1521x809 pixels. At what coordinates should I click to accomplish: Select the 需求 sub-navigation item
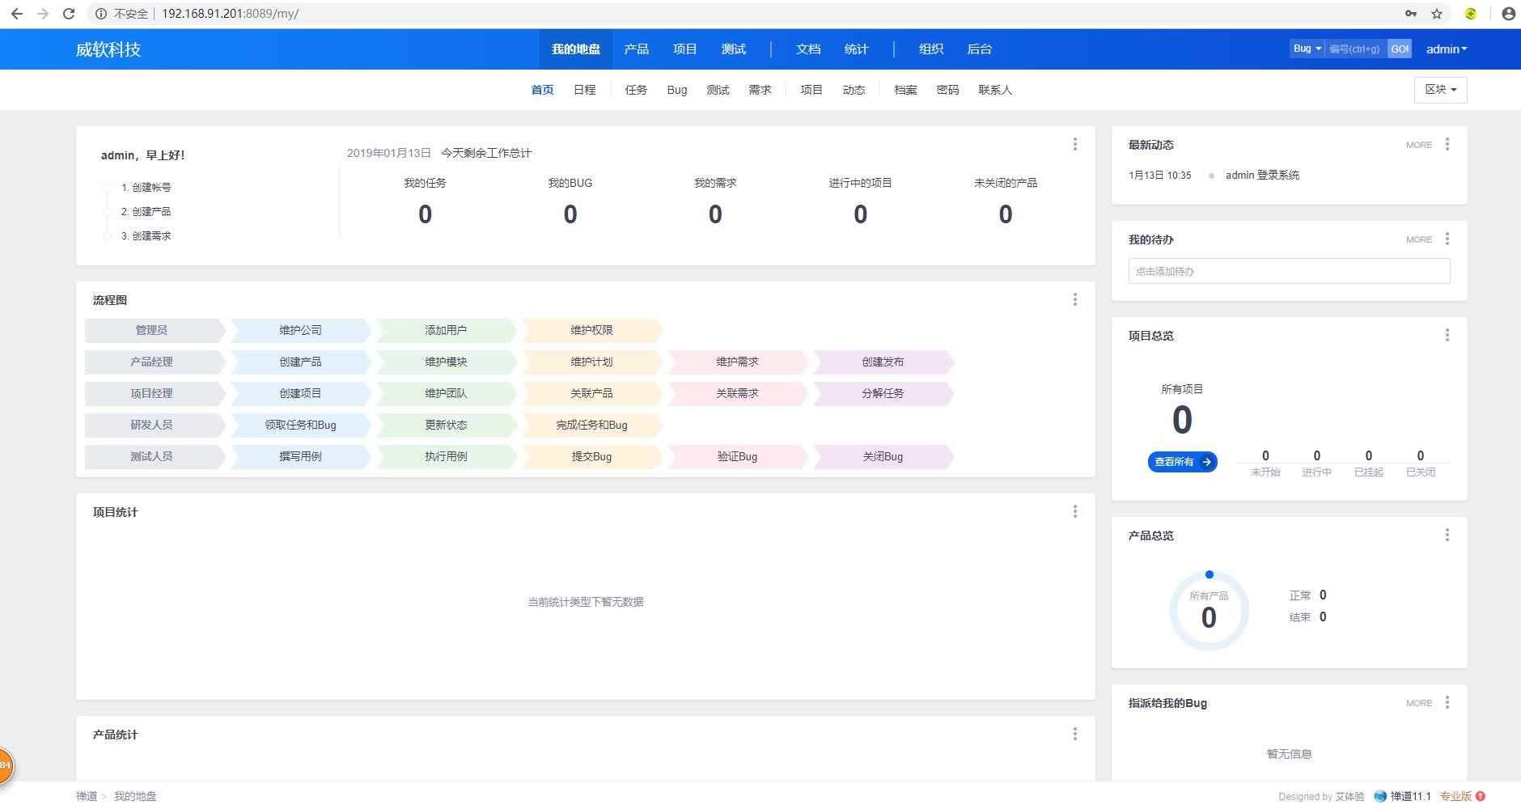coord(760,90)
